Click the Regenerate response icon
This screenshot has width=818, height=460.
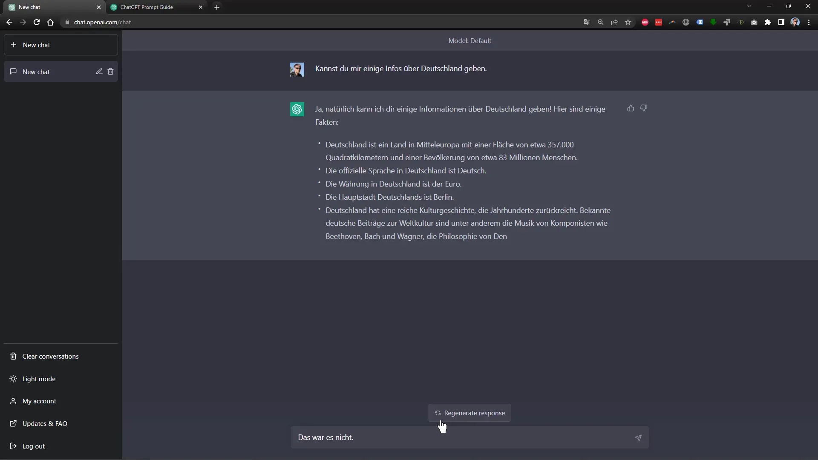437,413
